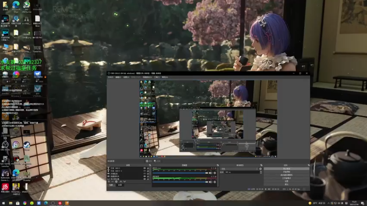
Task: Toggle visibility eye of the Display Capture source
Action: coord(145,179)
